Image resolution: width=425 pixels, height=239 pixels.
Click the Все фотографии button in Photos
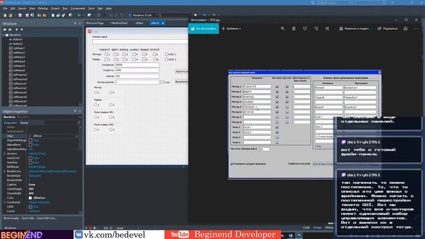[x=204, y=29]
